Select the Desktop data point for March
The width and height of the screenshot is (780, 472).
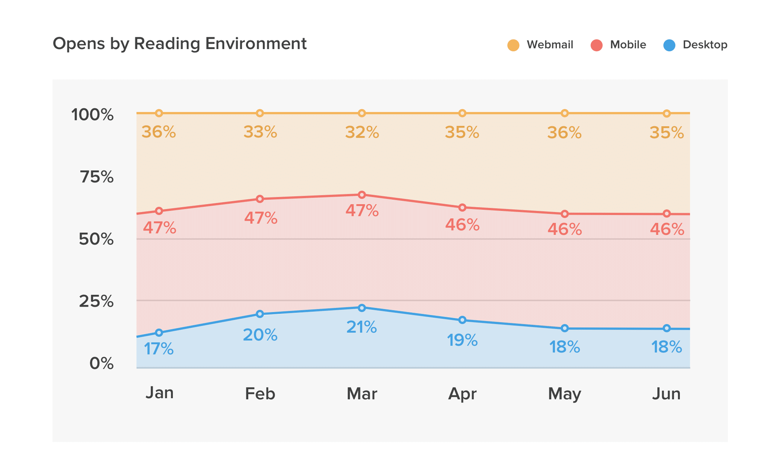click(362, 308)
